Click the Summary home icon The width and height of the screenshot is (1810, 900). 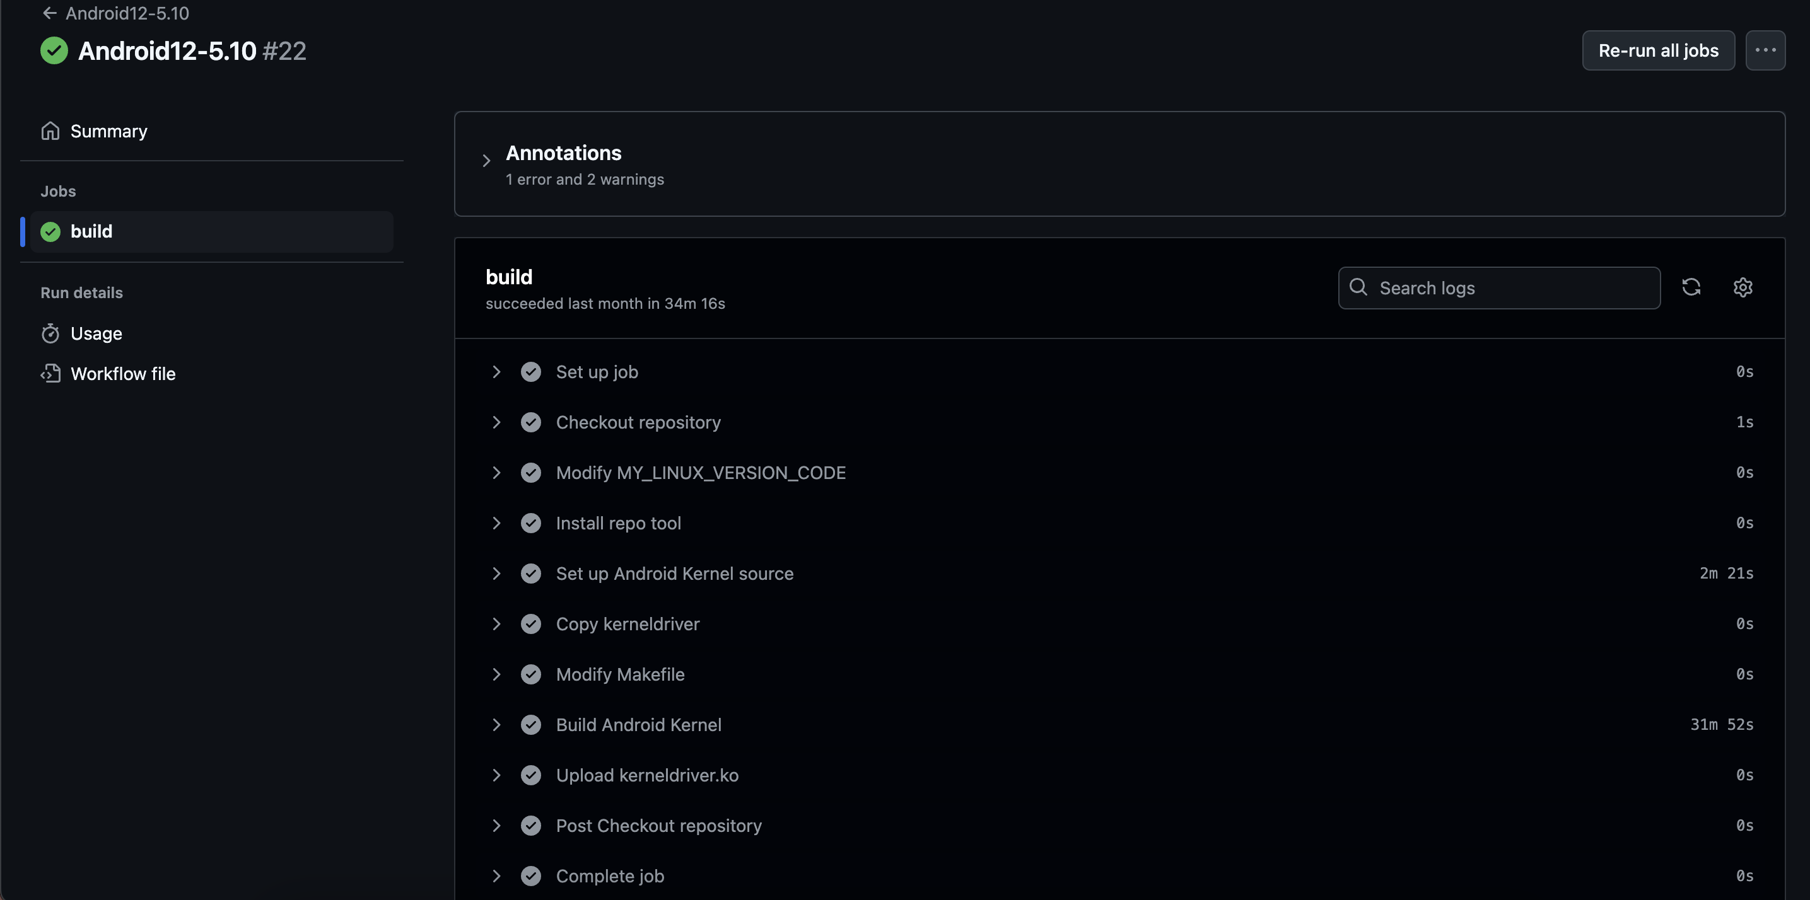50,131
